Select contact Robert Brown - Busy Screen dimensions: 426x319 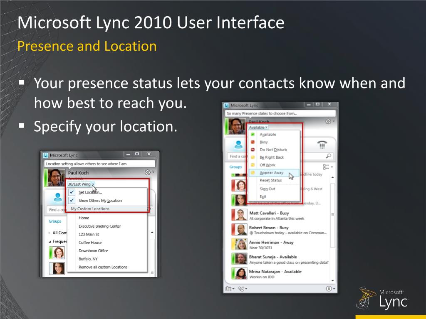tap(280, 230)
